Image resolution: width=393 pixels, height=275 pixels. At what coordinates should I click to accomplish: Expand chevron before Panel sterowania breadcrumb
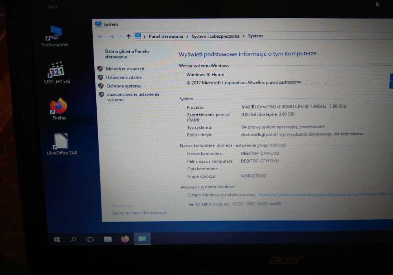tap(145, 37)
